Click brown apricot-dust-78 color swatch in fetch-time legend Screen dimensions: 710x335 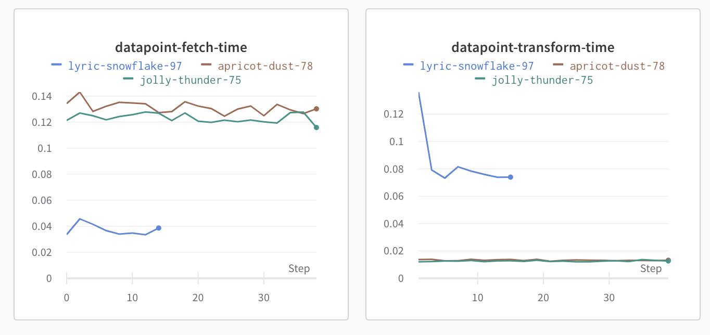(207, 65)
